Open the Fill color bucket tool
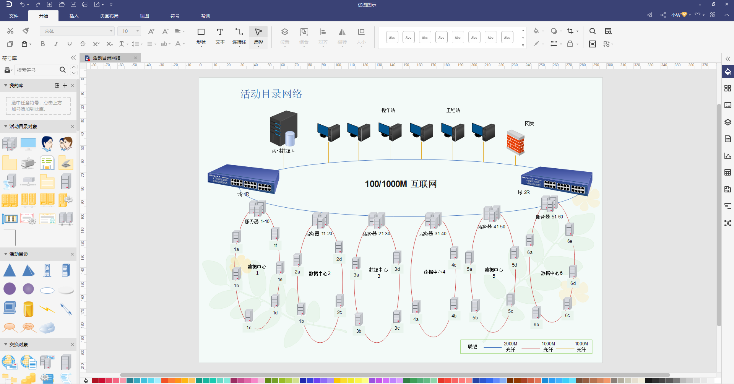Image resolution: width=734 pixels, height=384 pixels. click(536, 31)
